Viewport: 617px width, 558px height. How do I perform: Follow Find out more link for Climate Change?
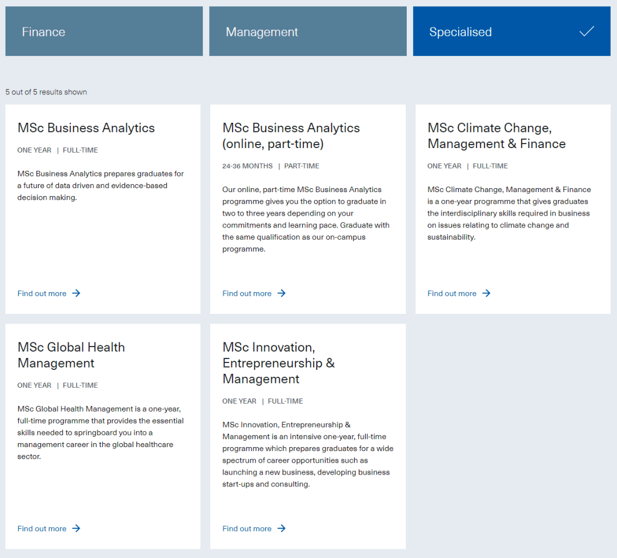[452, 293]
